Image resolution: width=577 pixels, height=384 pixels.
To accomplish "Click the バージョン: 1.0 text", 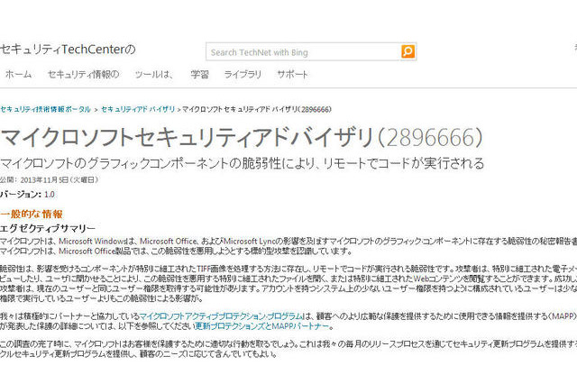I will pos(27,194).
